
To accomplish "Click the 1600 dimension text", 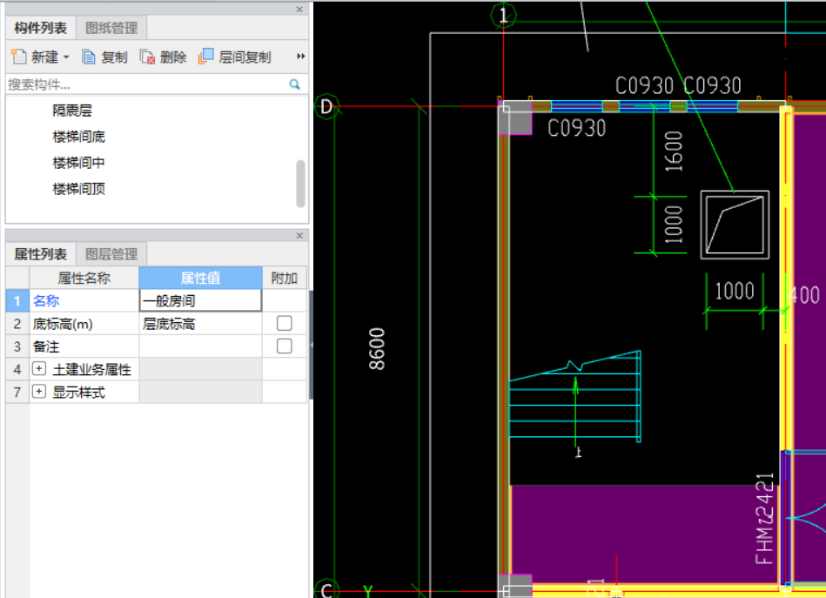I will coord(673,151).
